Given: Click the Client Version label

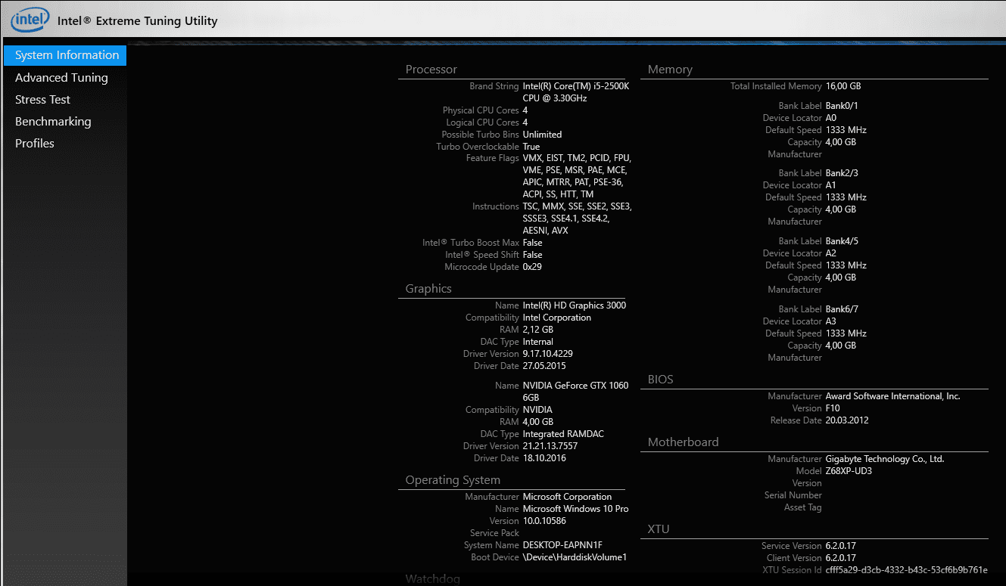Looking at the screenshot, I should coord(794,558).
